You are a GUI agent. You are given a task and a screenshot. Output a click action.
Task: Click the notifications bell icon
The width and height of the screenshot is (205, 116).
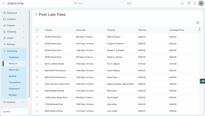click(x=189, y=3)
